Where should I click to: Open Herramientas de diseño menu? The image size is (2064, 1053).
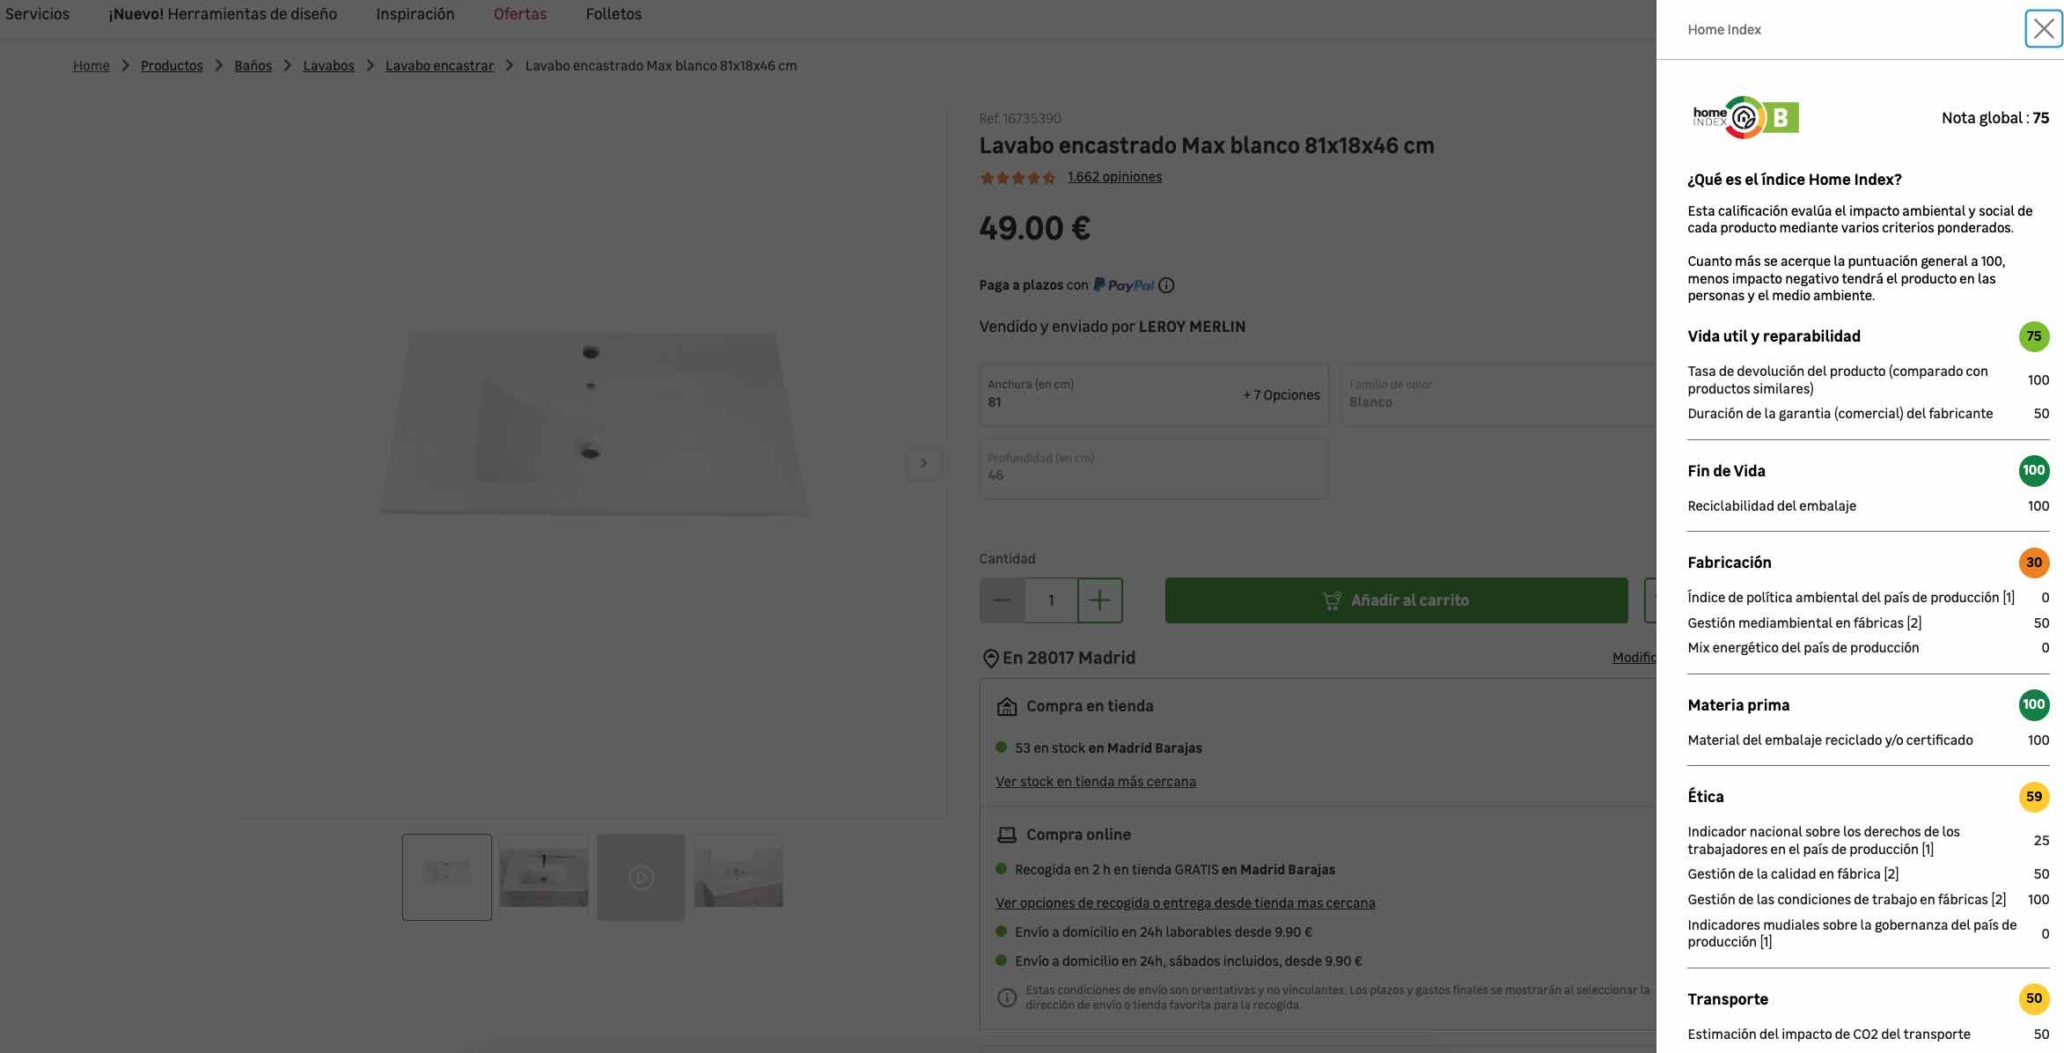pos(223,14)
